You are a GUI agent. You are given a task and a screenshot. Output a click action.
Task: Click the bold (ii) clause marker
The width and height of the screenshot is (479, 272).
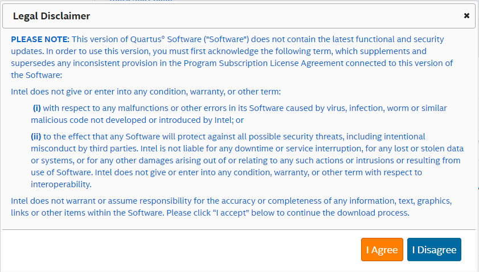pos(38,137)
